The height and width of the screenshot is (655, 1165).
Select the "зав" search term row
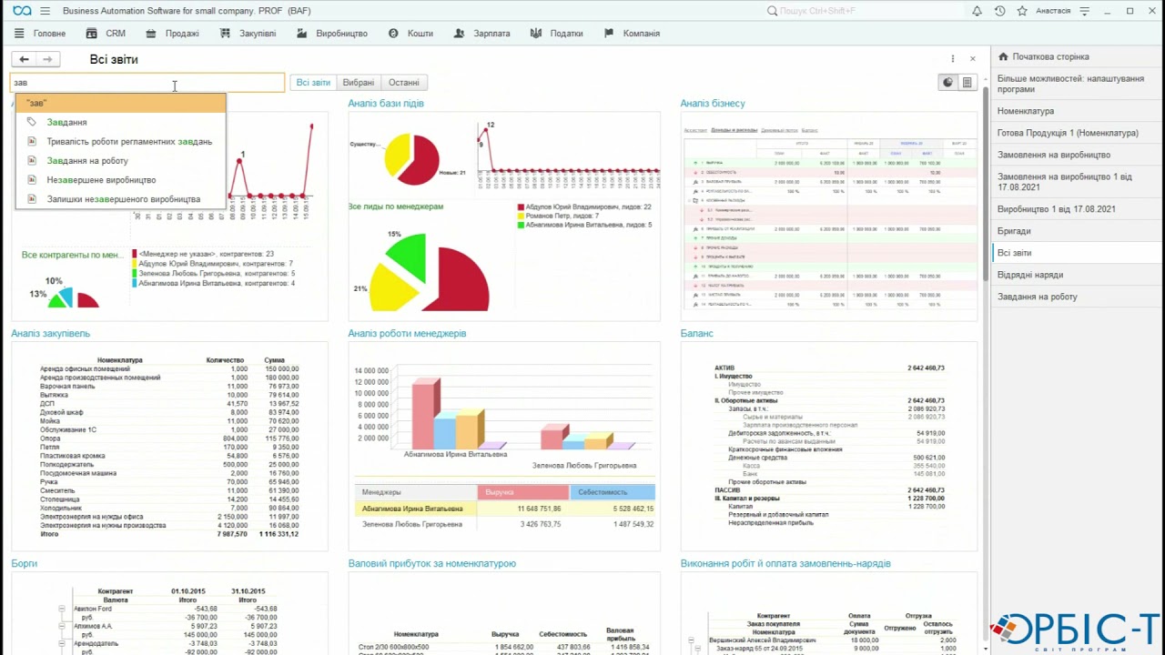[x=120, y=103]
